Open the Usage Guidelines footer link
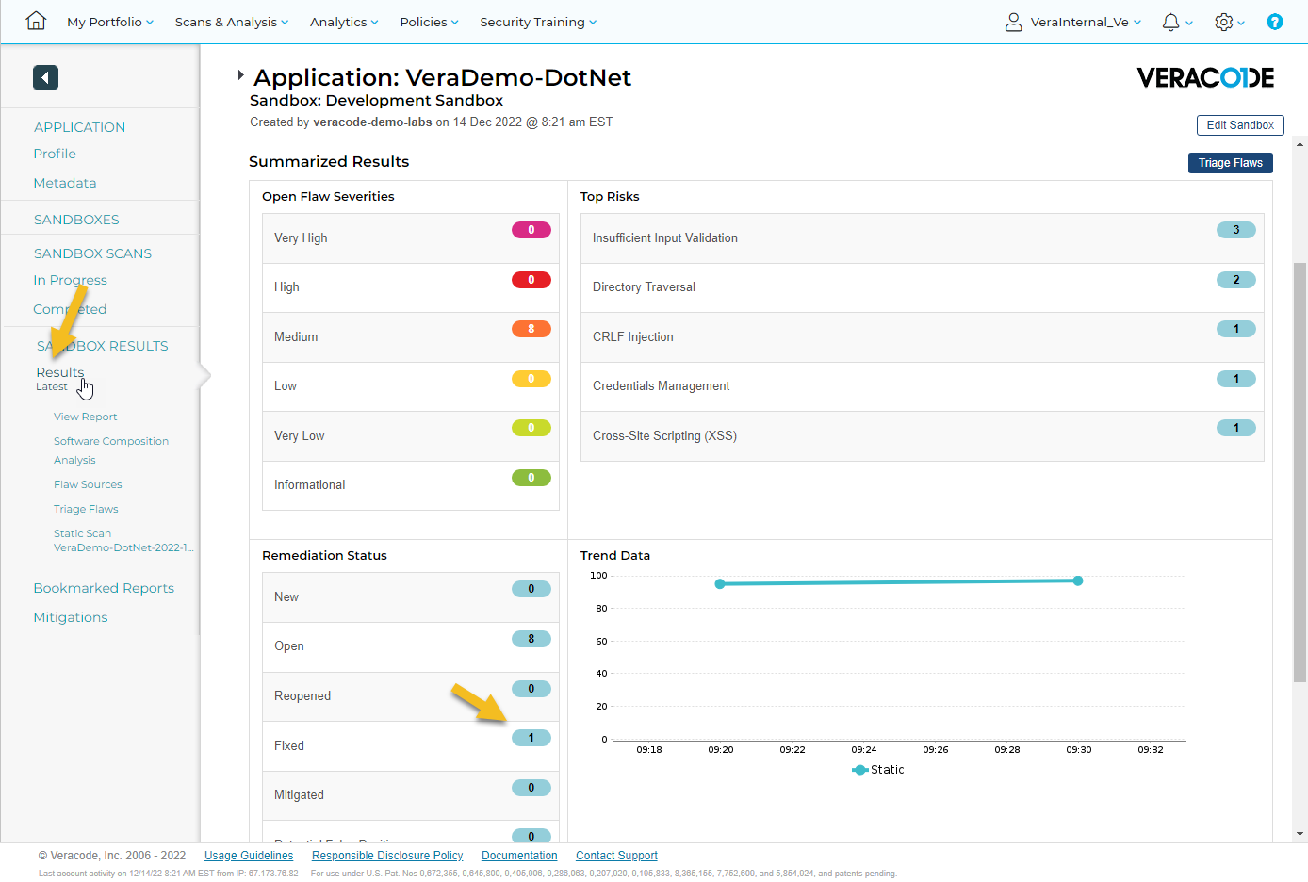 [249, 856]
